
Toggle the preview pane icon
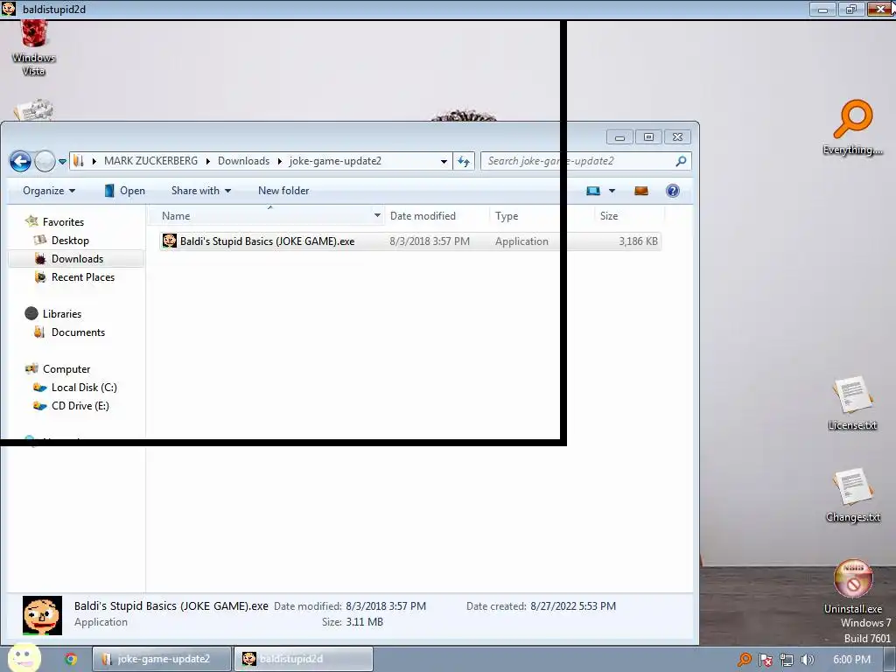pos(641,191)
